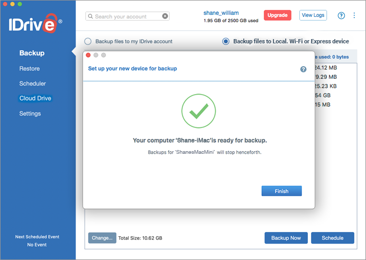
Task: Click the main window's green maximize button
Action: 20,4
